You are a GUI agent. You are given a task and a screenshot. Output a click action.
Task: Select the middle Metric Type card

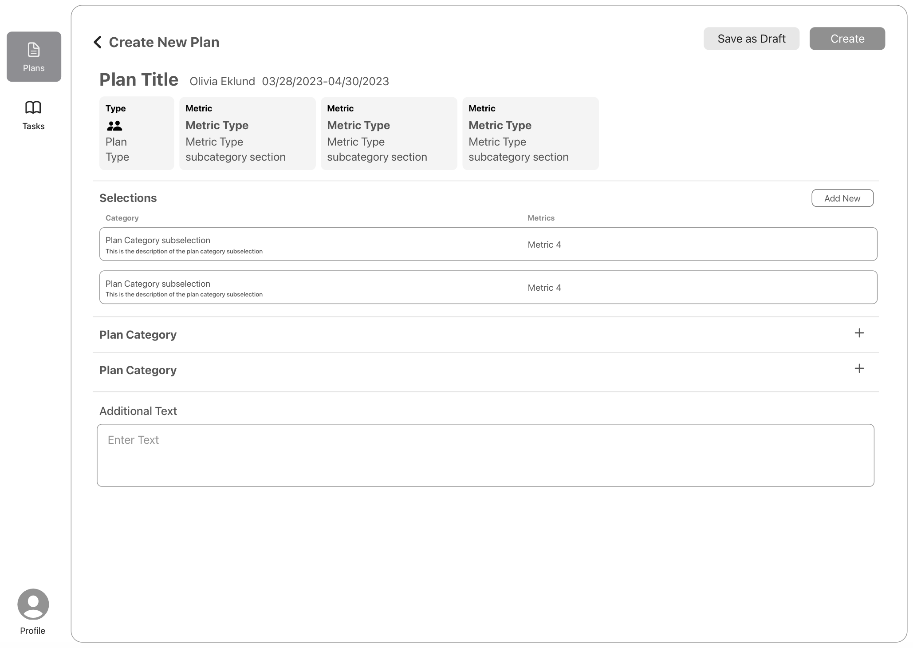[389, 133]
